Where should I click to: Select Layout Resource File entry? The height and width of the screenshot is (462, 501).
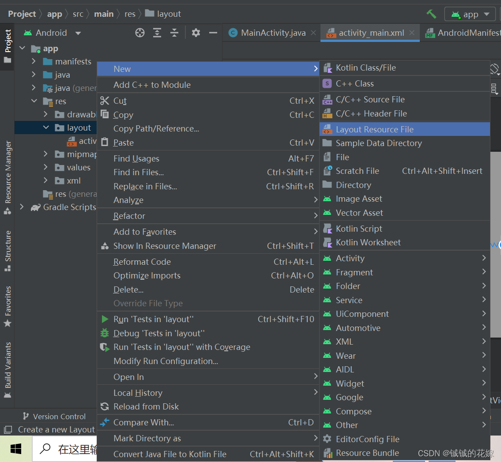404,129
